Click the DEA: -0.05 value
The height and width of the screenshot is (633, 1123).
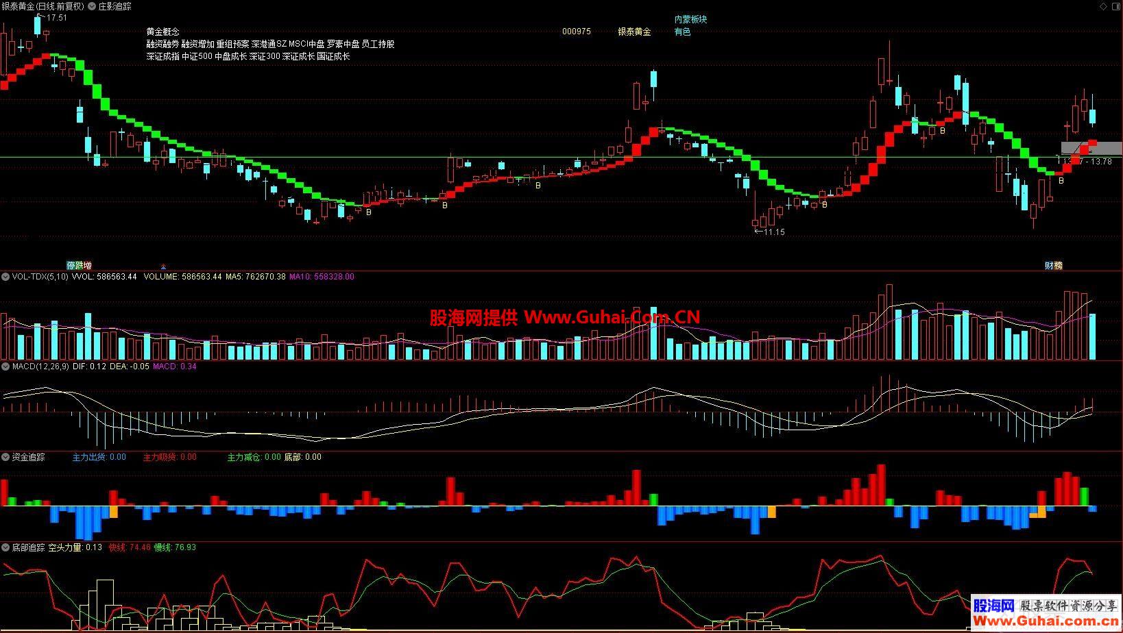(x=130, y=367)
